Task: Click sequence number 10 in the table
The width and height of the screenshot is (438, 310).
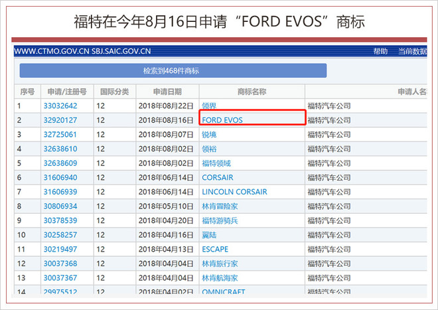Action: point(21,235)
